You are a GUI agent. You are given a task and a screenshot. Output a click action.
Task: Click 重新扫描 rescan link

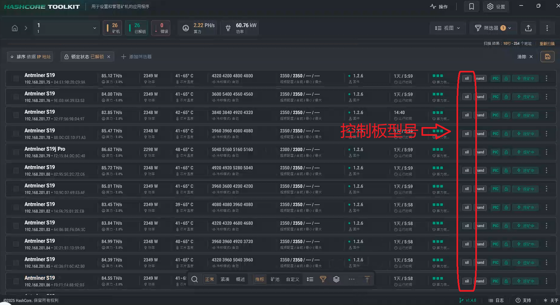point(547,44)
